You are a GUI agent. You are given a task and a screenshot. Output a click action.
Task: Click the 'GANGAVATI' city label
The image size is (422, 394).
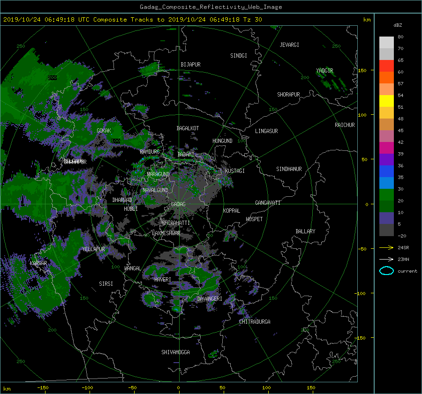coord(268,203)
